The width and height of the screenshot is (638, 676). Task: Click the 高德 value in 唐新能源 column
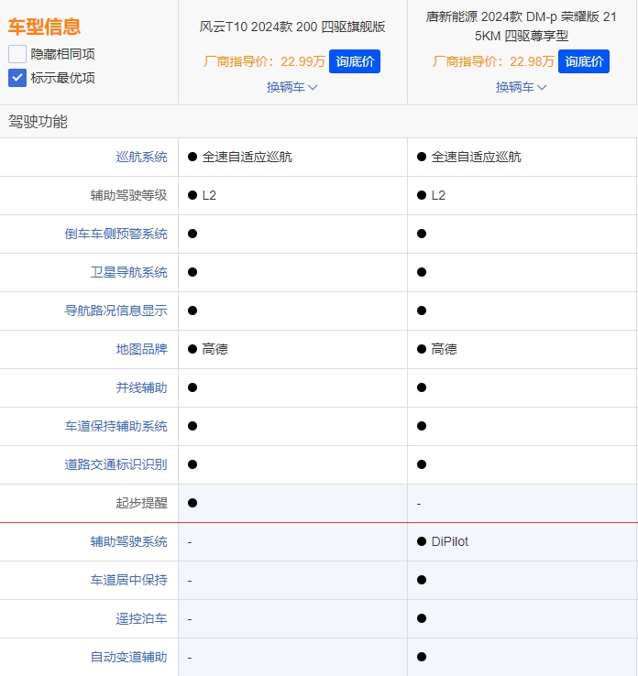(444, 349)
